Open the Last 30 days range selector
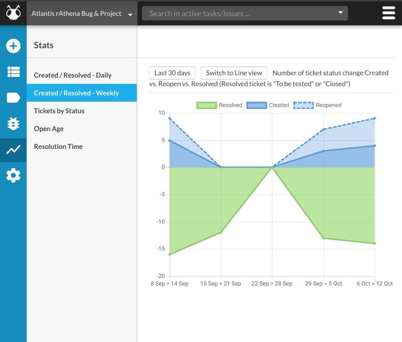Image resolution: width=402 pixels, height=342 pixels. (172, 73)
